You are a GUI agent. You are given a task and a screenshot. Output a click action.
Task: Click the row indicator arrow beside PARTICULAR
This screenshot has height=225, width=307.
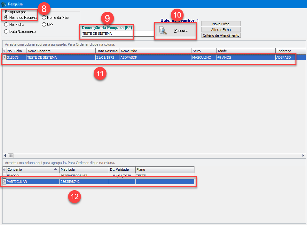[x=4, y=182]
